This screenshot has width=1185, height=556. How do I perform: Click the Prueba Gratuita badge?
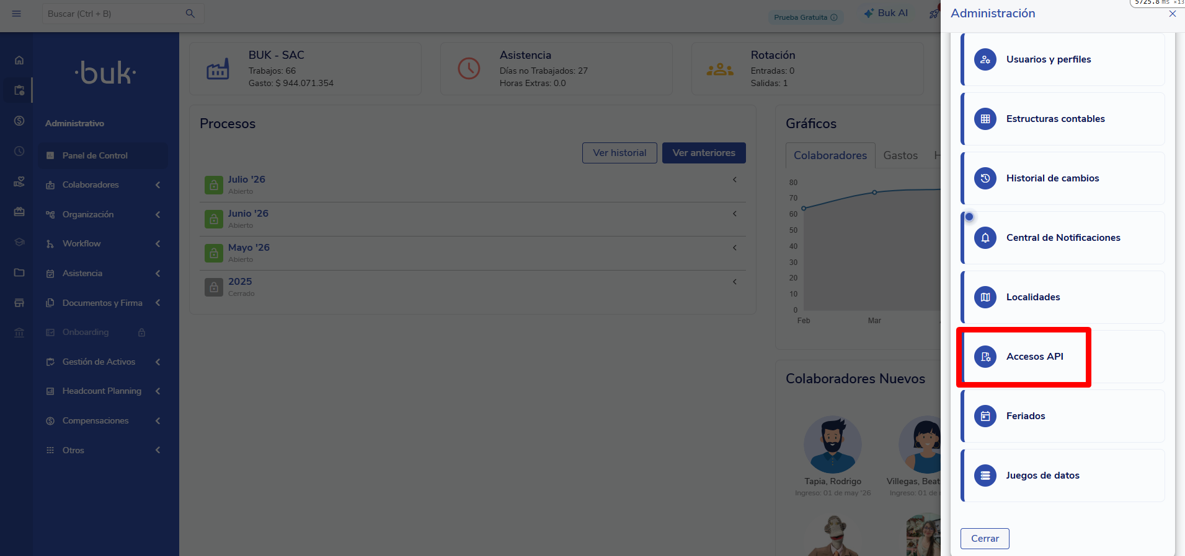point(806,17)
